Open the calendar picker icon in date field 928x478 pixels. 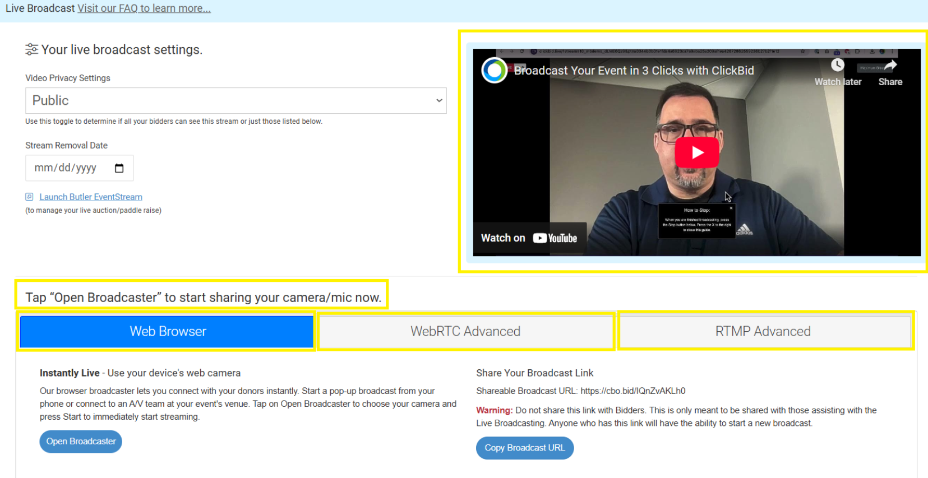(x=119, y=168)
